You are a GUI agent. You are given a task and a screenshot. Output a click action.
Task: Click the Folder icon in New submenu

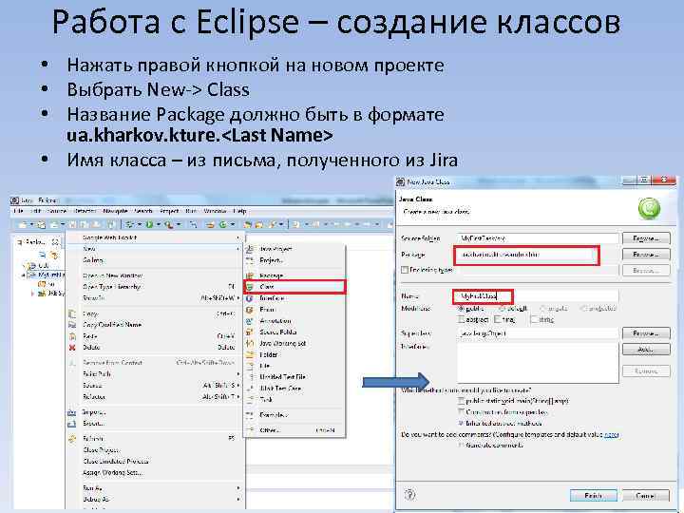[250, 355]
